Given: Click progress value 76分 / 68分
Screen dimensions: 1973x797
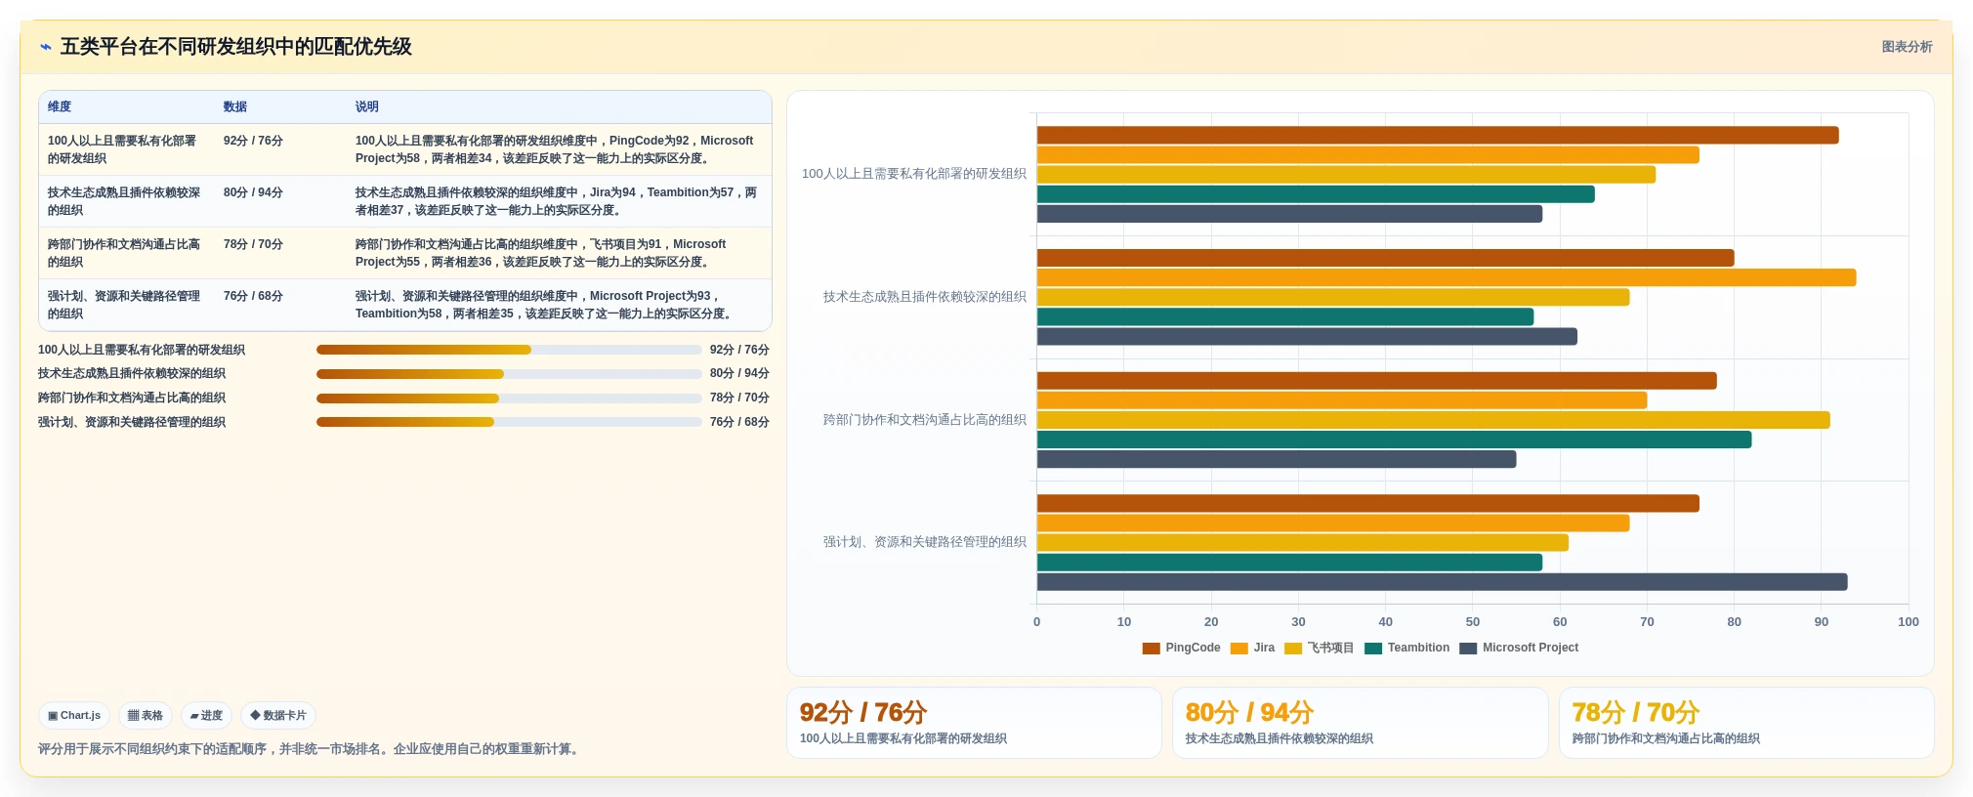Looking at the screenshot, I should coord(739,422).
